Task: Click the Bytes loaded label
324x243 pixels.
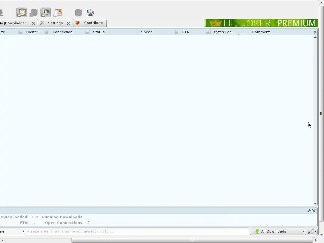Action: [x=15, y=217]
